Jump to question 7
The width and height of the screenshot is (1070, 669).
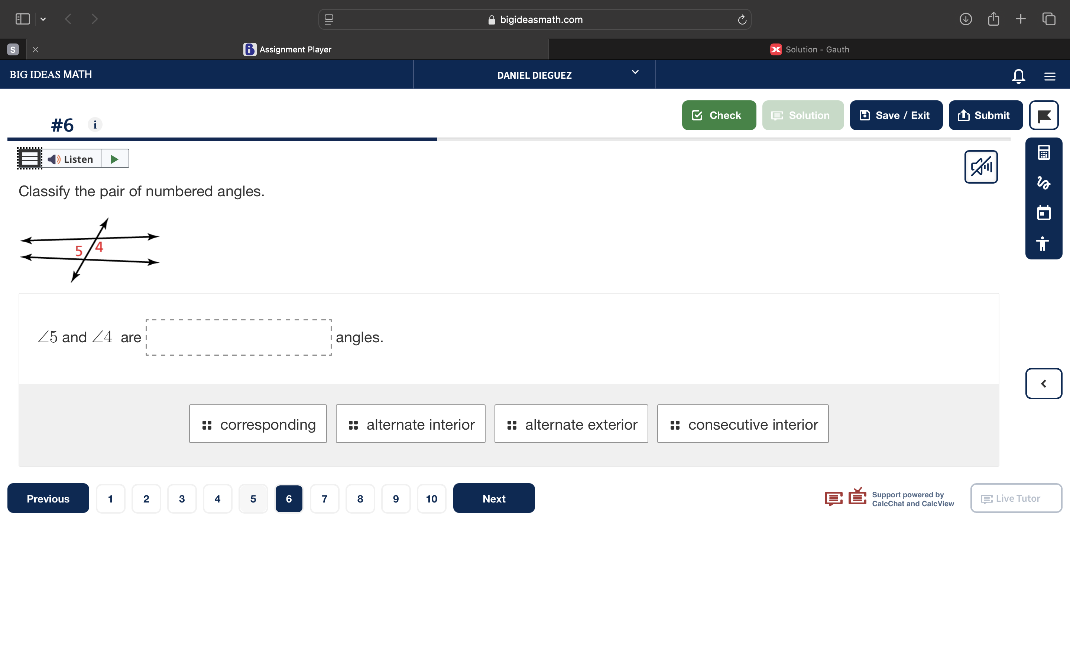pos(325,499)
